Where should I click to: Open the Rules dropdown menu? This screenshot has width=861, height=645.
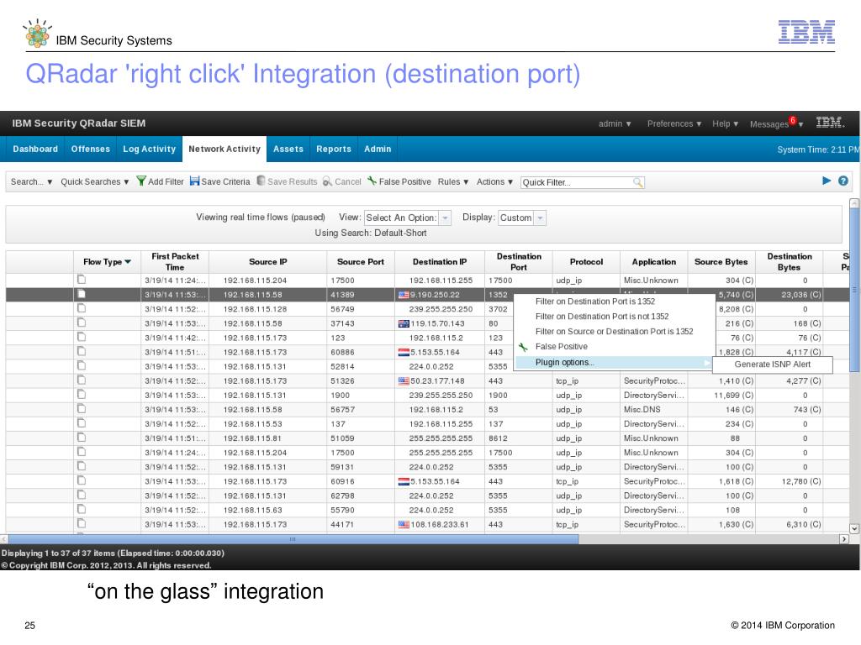click(453, 181)
